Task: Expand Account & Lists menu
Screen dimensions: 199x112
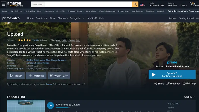Action: pos(157,4)
